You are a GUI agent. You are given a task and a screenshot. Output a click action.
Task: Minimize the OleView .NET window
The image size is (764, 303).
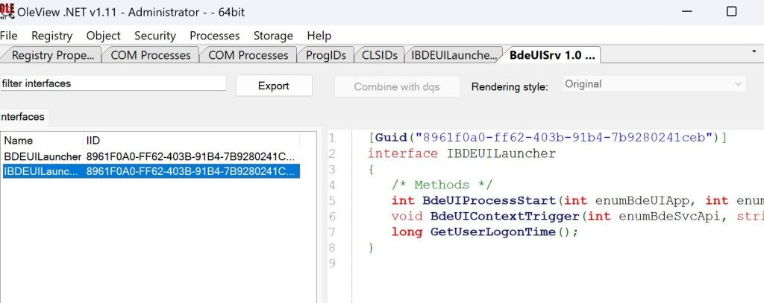click(x=683, y=11)
